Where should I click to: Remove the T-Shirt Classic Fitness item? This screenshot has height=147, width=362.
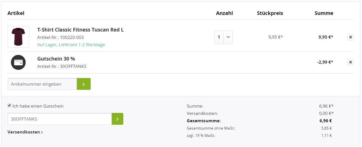350,37
